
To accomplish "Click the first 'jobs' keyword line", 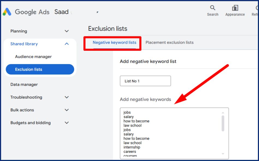I will tap(127, 112).
